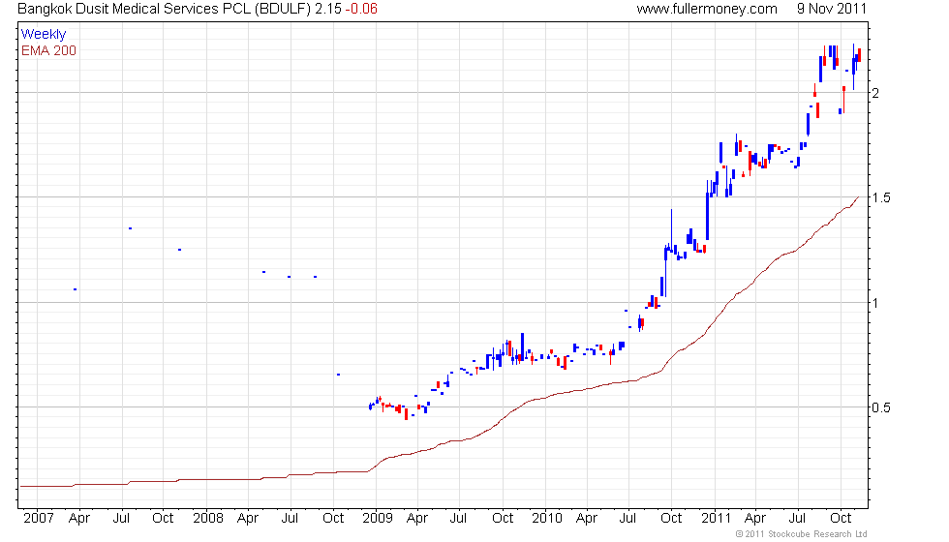Click the y-axis label 0.5
Viewport: 949px width, 542px height.
[880, 407]
